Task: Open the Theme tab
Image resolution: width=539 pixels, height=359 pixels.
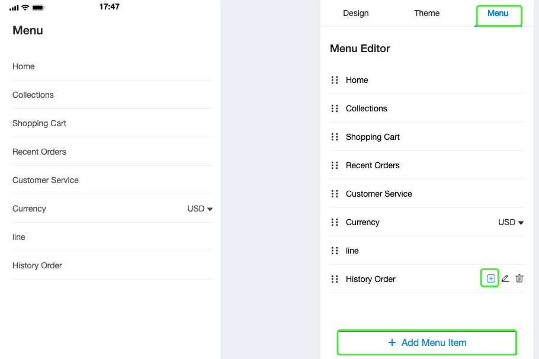Action: click(x=426, y=13)
